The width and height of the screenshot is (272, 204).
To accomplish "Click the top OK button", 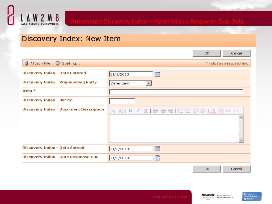I will tap(207, 53).
